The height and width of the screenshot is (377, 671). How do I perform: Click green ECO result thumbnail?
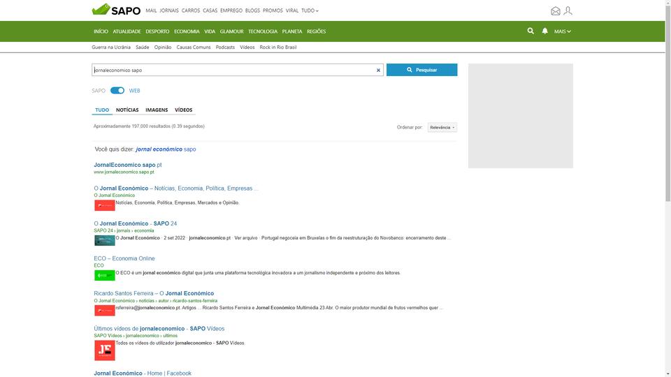105,275
